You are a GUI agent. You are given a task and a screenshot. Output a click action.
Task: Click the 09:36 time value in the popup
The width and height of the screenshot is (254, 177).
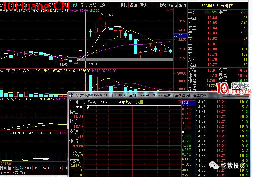tap(78, 107)
